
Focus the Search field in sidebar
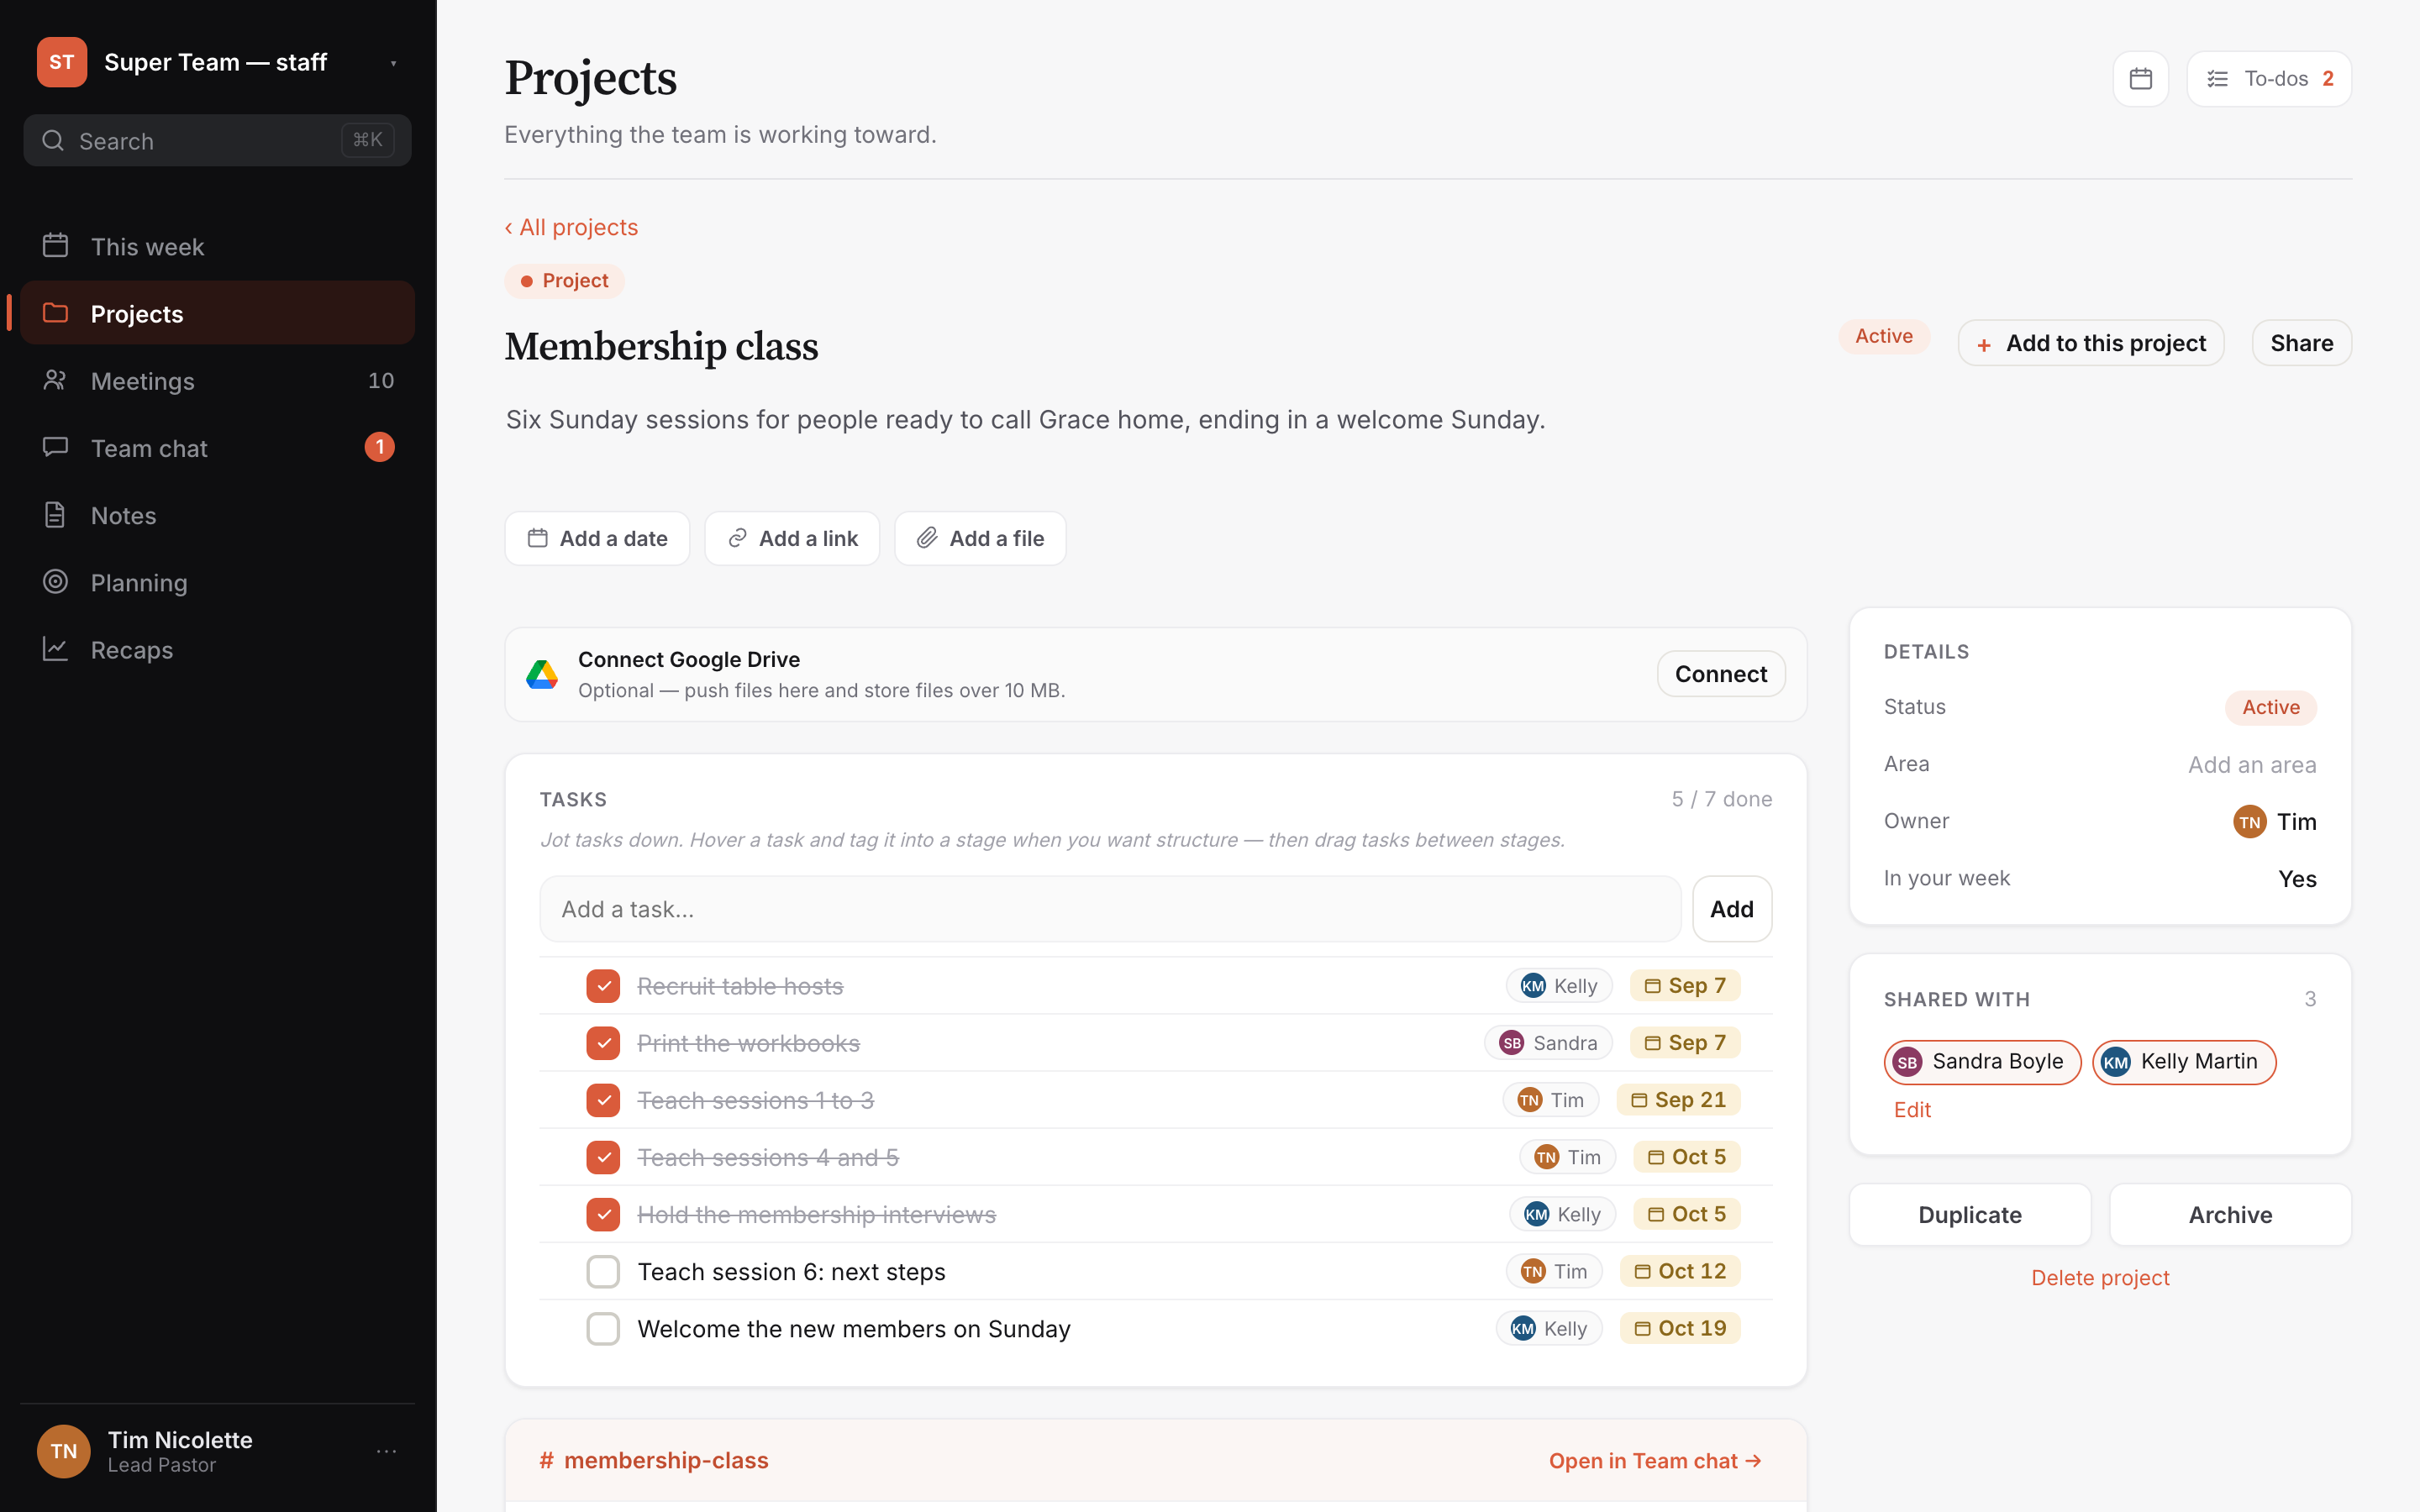[x=217, y=140]
